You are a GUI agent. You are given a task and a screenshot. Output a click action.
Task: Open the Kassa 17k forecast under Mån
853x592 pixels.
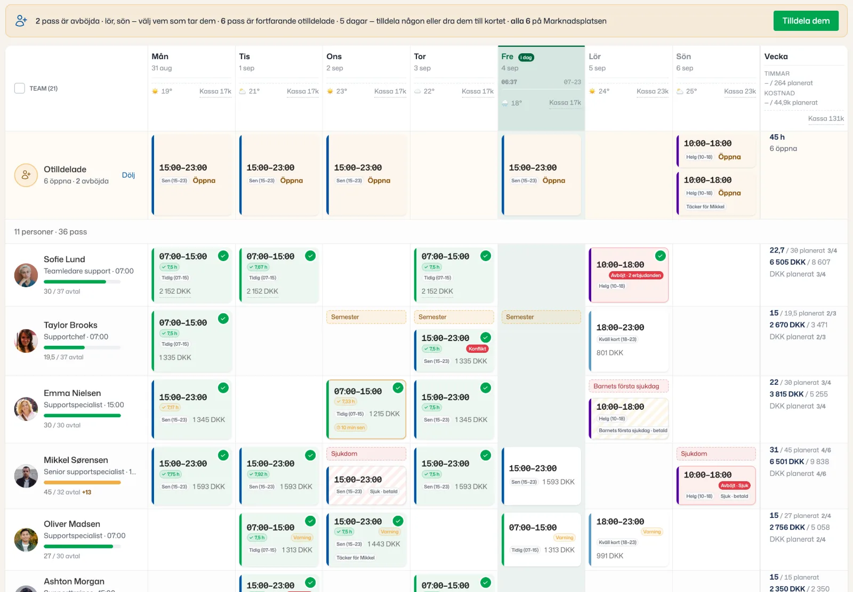pos(215,91)
